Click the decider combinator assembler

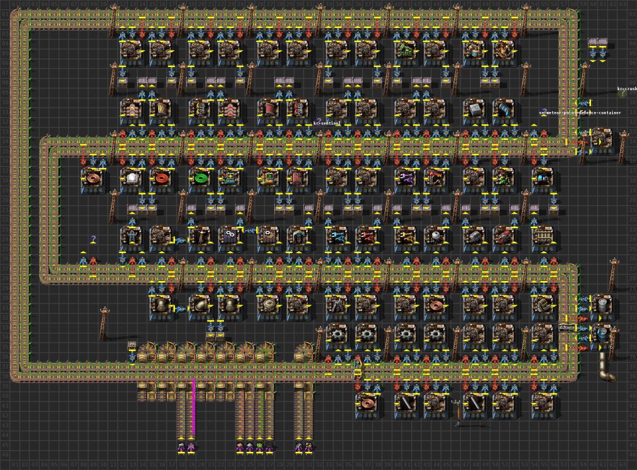click(x=269, y=180)
